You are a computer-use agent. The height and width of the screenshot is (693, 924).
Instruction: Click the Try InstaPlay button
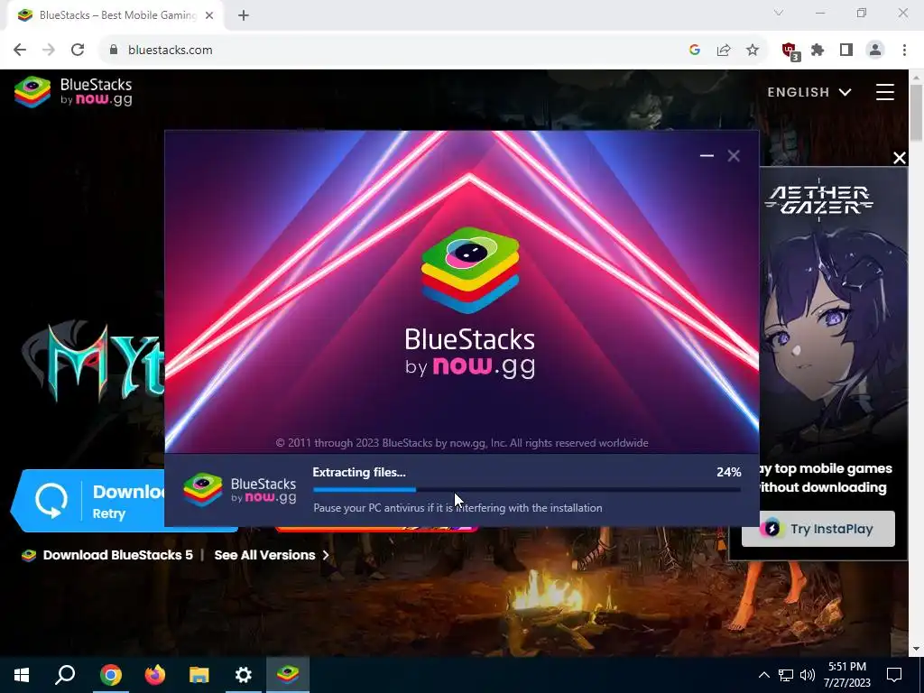tap(818, 529)
